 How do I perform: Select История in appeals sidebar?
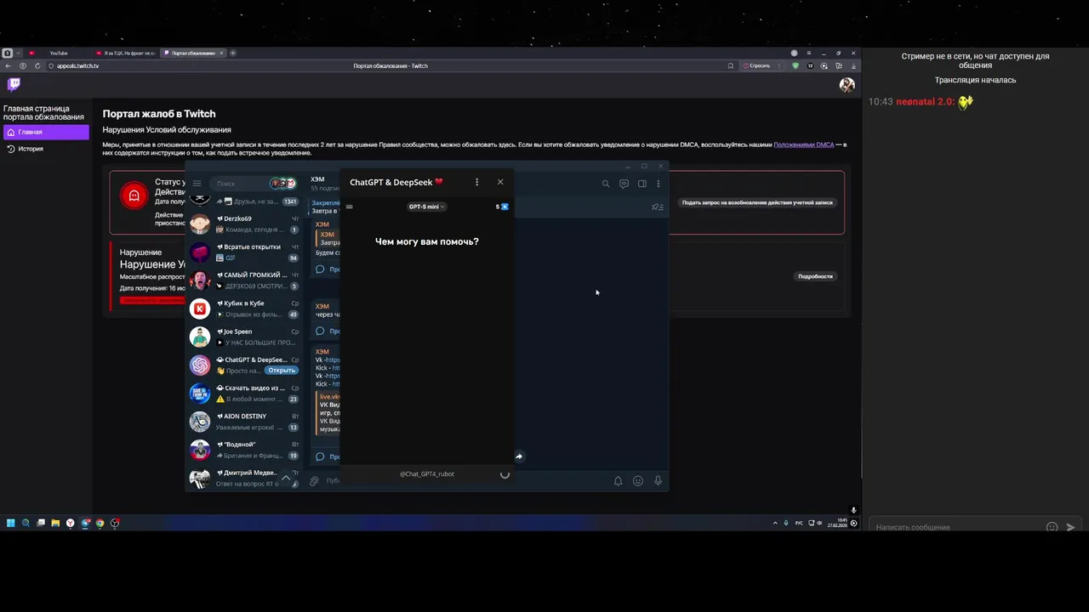coord(46,149)
